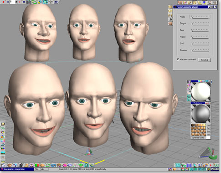The height and width of the screenshot is (173, 221).
Task: Click the red Play animation arrow at top
Action: (20, 2)
